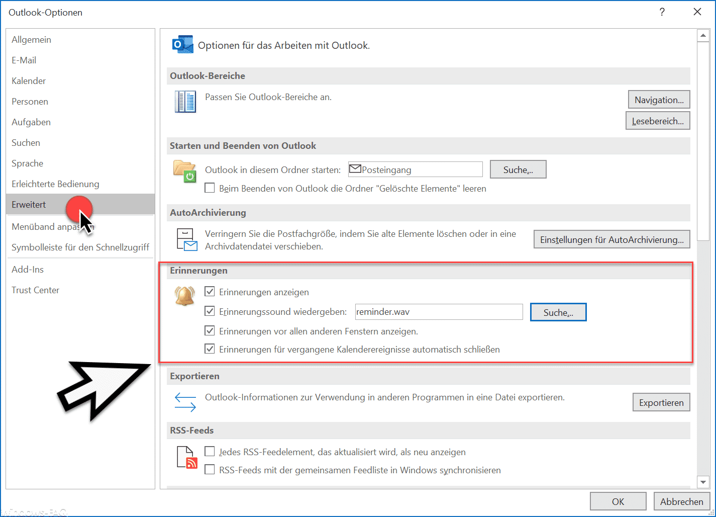Open the help question mark in the title bar
This screenshot has width=716, height=517.
pyautogui.click(x=662, y=12)
